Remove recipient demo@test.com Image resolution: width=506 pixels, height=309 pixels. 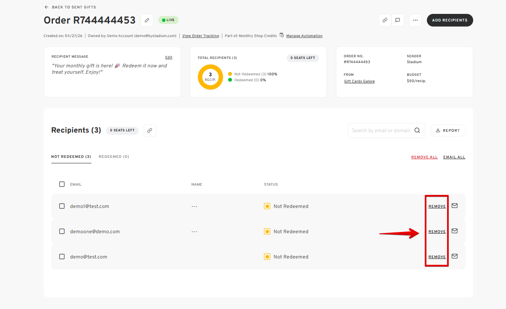pos(437,257)
